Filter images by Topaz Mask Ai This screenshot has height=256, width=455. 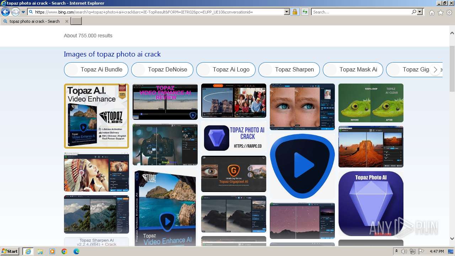(353, 70)
